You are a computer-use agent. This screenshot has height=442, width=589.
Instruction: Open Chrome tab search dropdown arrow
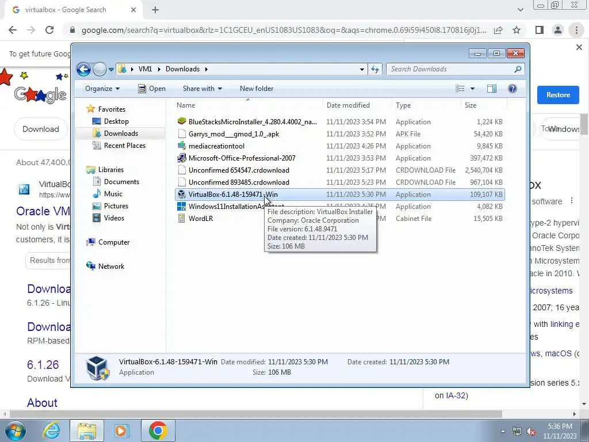[520, 10]
